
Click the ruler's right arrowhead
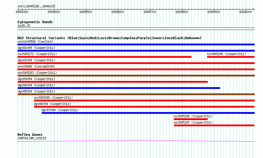254,9
